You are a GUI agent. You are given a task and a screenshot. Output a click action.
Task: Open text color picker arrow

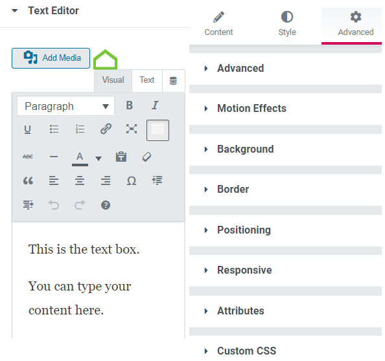pyautogui.click(x=99, y=159)
